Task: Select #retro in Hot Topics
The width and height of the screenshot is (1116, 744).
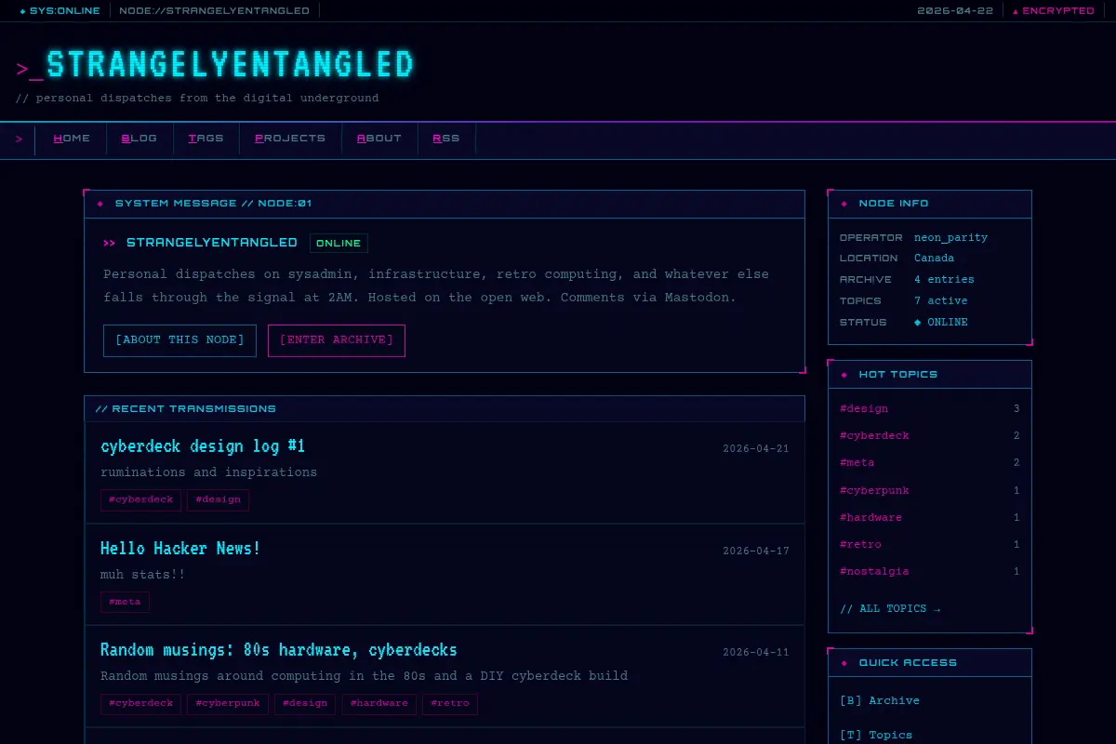Action: [x=860, y=545]
